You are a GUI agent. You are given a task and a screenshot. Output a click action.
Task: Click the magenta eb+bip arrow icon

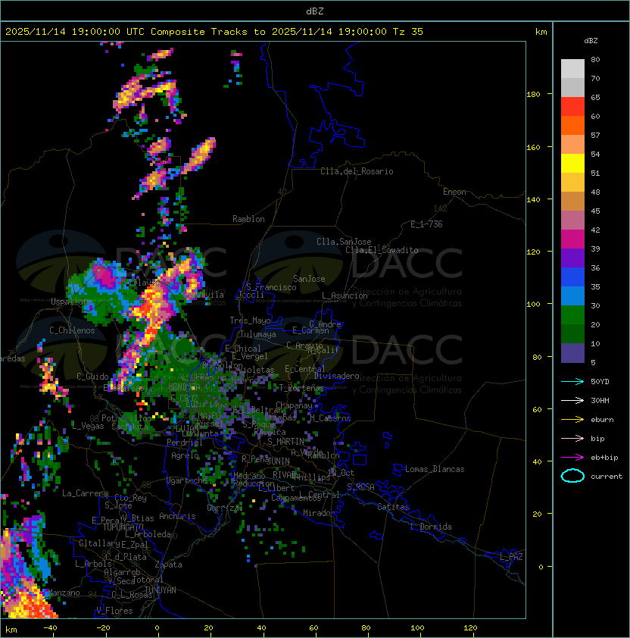click(x=572, y=458)
